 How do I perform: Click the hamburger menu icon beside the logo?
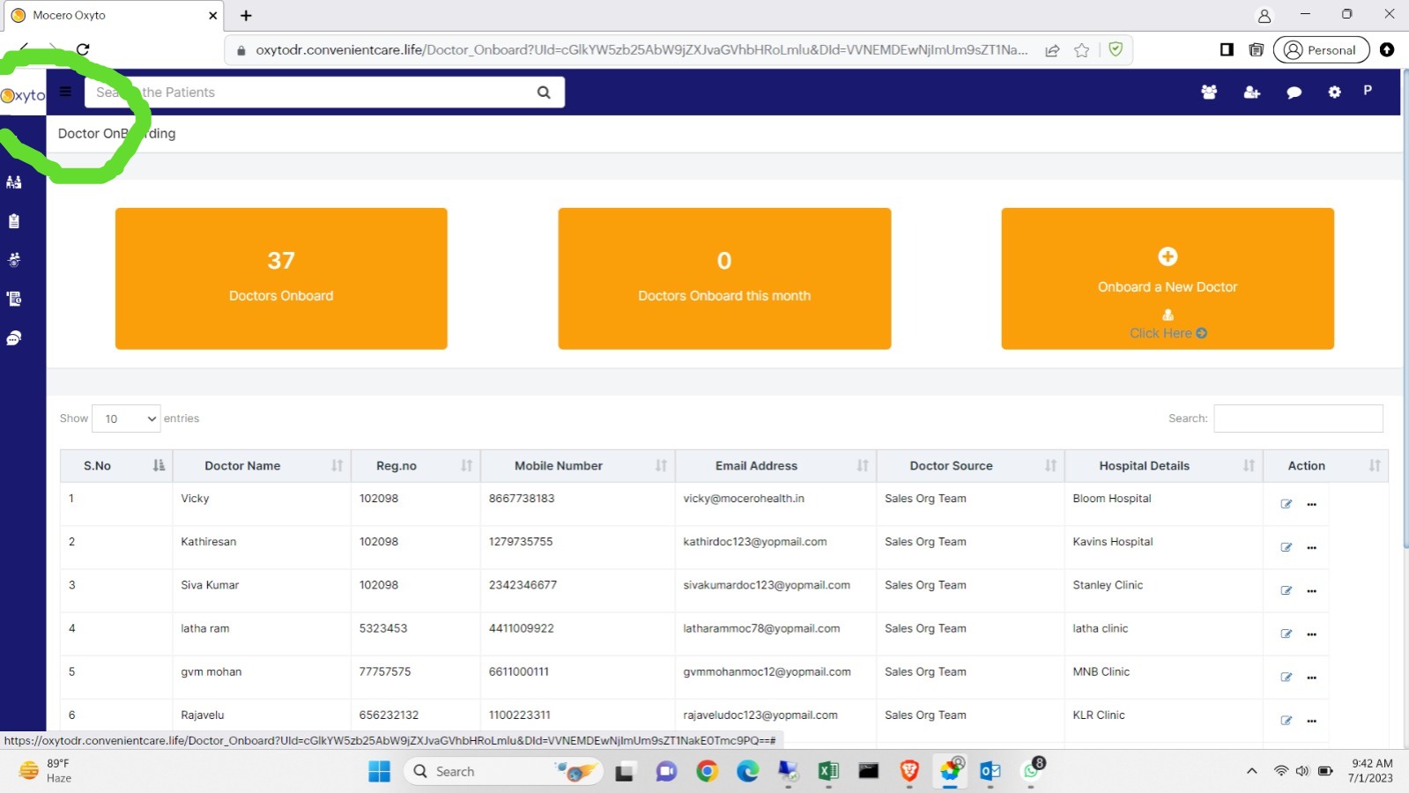click(65, 92)
